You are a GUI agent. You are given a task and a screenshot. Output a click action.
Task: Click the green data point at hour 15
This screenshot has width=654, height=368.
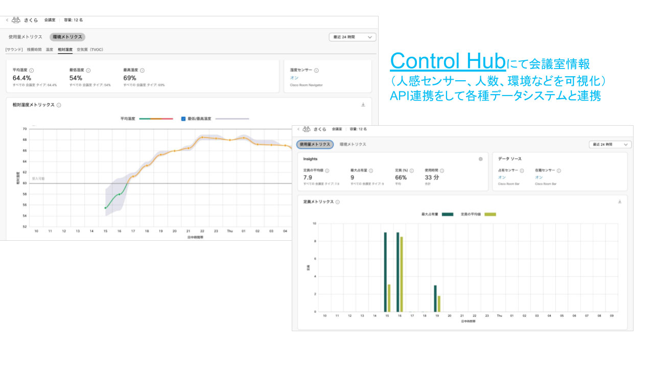point(105,208)
